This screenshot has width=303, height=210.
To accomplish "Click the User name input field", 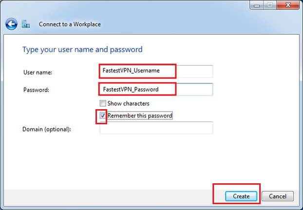I will [x=156, y=71].
